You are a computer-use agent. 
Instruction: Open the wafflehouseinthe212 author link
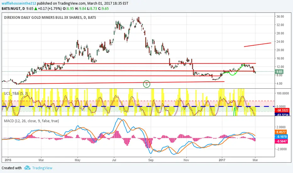[19, 3]
